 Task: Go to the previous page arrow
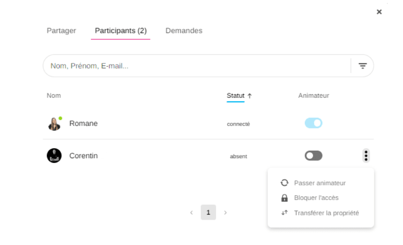[x=191, y=212]
